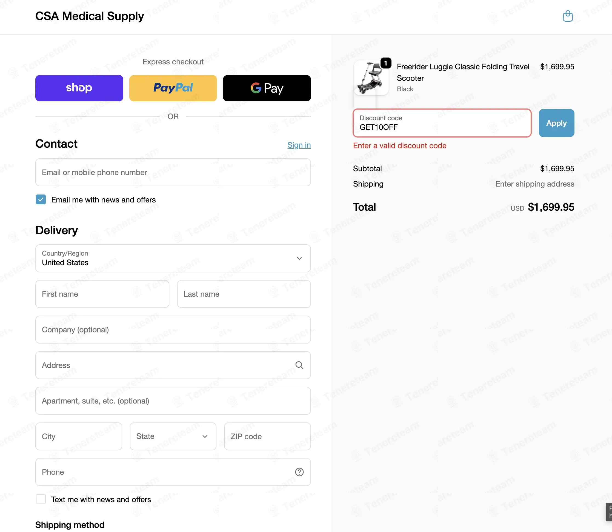Pay with Google Pay express button
The width and height of the screenshot is (612, 532).
pos(267,88)
